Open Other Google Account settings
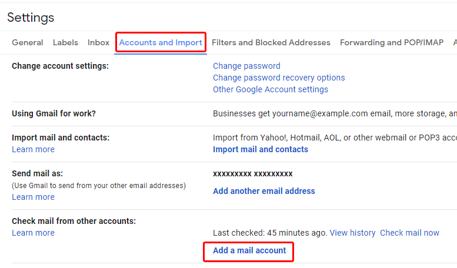 pos(271,89)
